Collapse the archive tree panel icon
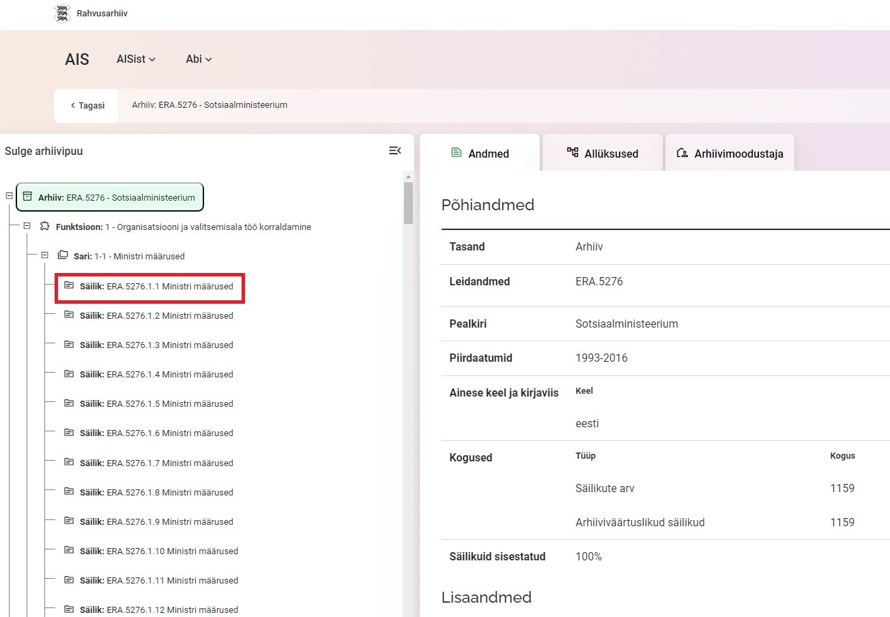This screenshot has width=890, height=617. tap(394, 151)
